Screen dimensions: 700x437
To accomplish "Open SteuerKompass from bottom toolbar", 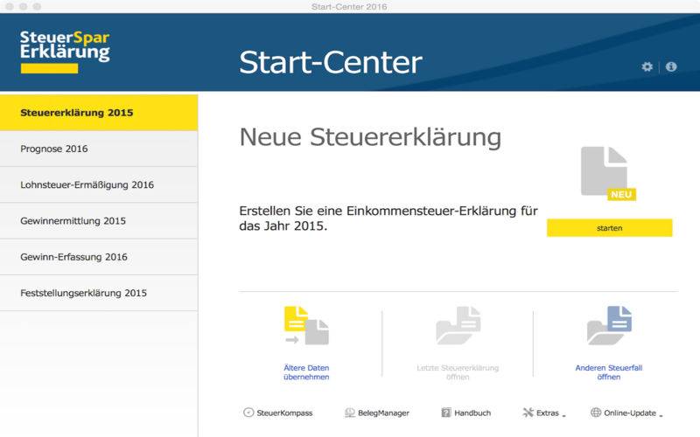I will 277,413.
